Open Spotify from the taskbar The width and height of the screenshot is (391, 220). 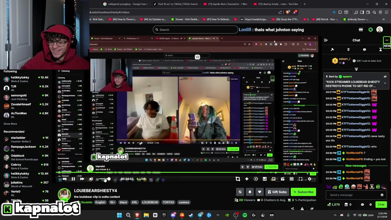click(245, 215)
